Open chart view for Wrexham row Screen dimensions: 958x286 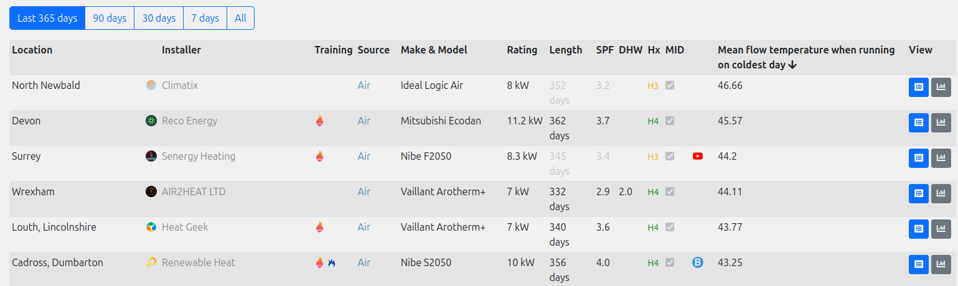point(941,194)
